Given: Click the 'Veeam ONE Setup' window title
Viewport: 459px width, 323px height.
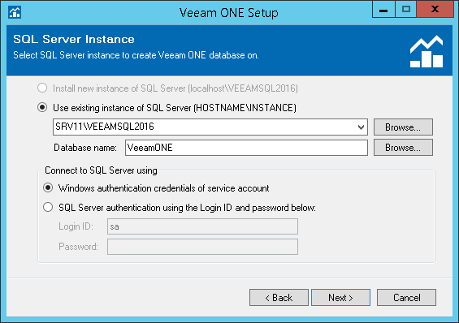Looking at the screenshot, I should tap(229, 13).
